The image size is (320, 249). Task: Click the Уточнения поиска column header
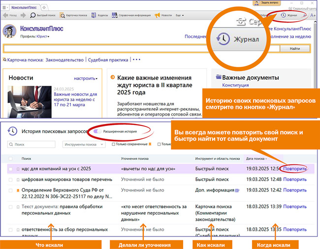pyautogui.click(x=135, y=158)
